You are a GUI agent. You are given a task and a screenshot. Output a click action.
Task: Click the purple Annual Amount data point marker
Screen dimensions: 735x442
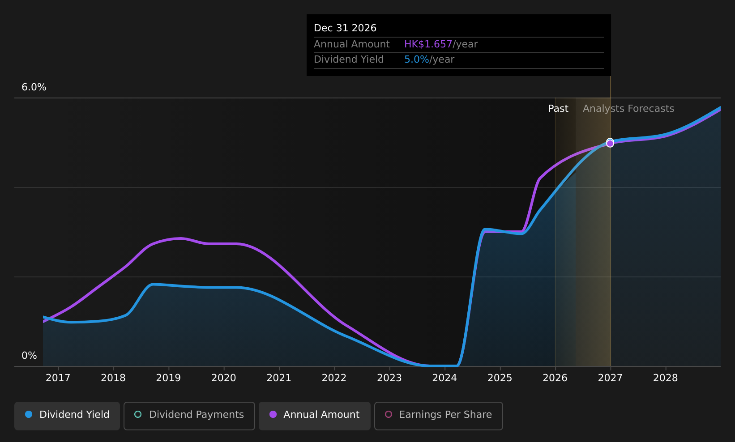[x=610, y=144]
